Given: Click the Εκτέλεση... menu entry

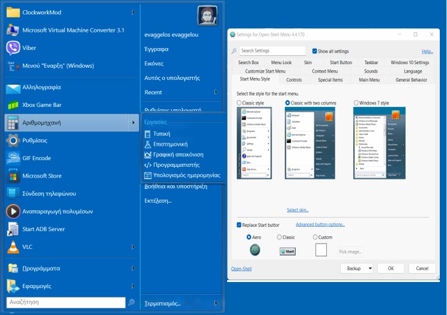Looking at the screenshot, I should [x=158, y=201].
